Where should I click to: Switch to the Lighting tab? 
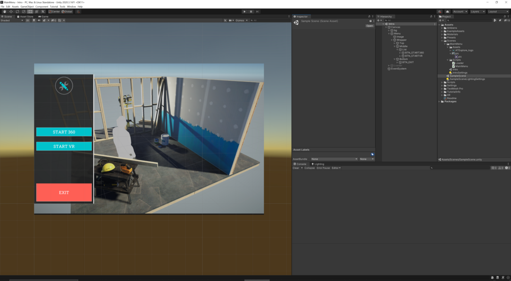pos(318,164)
